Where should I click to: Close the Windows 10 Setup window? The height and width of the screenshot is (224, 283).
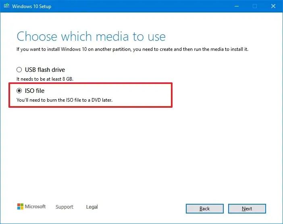point(273,6)
